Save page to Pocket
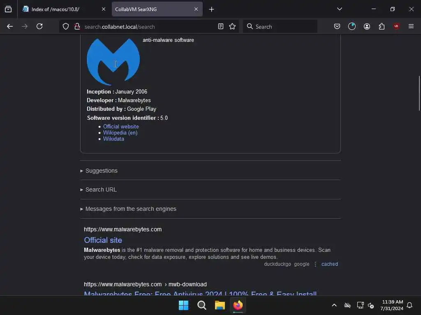The width and height of the screenshot is (421, 315). click(x=337, y=26)
